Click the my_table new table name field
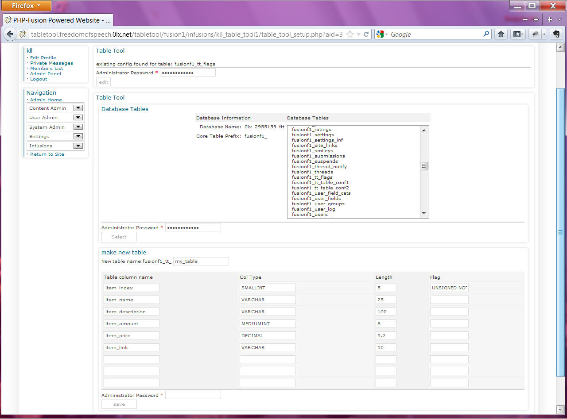 (201, 261)
